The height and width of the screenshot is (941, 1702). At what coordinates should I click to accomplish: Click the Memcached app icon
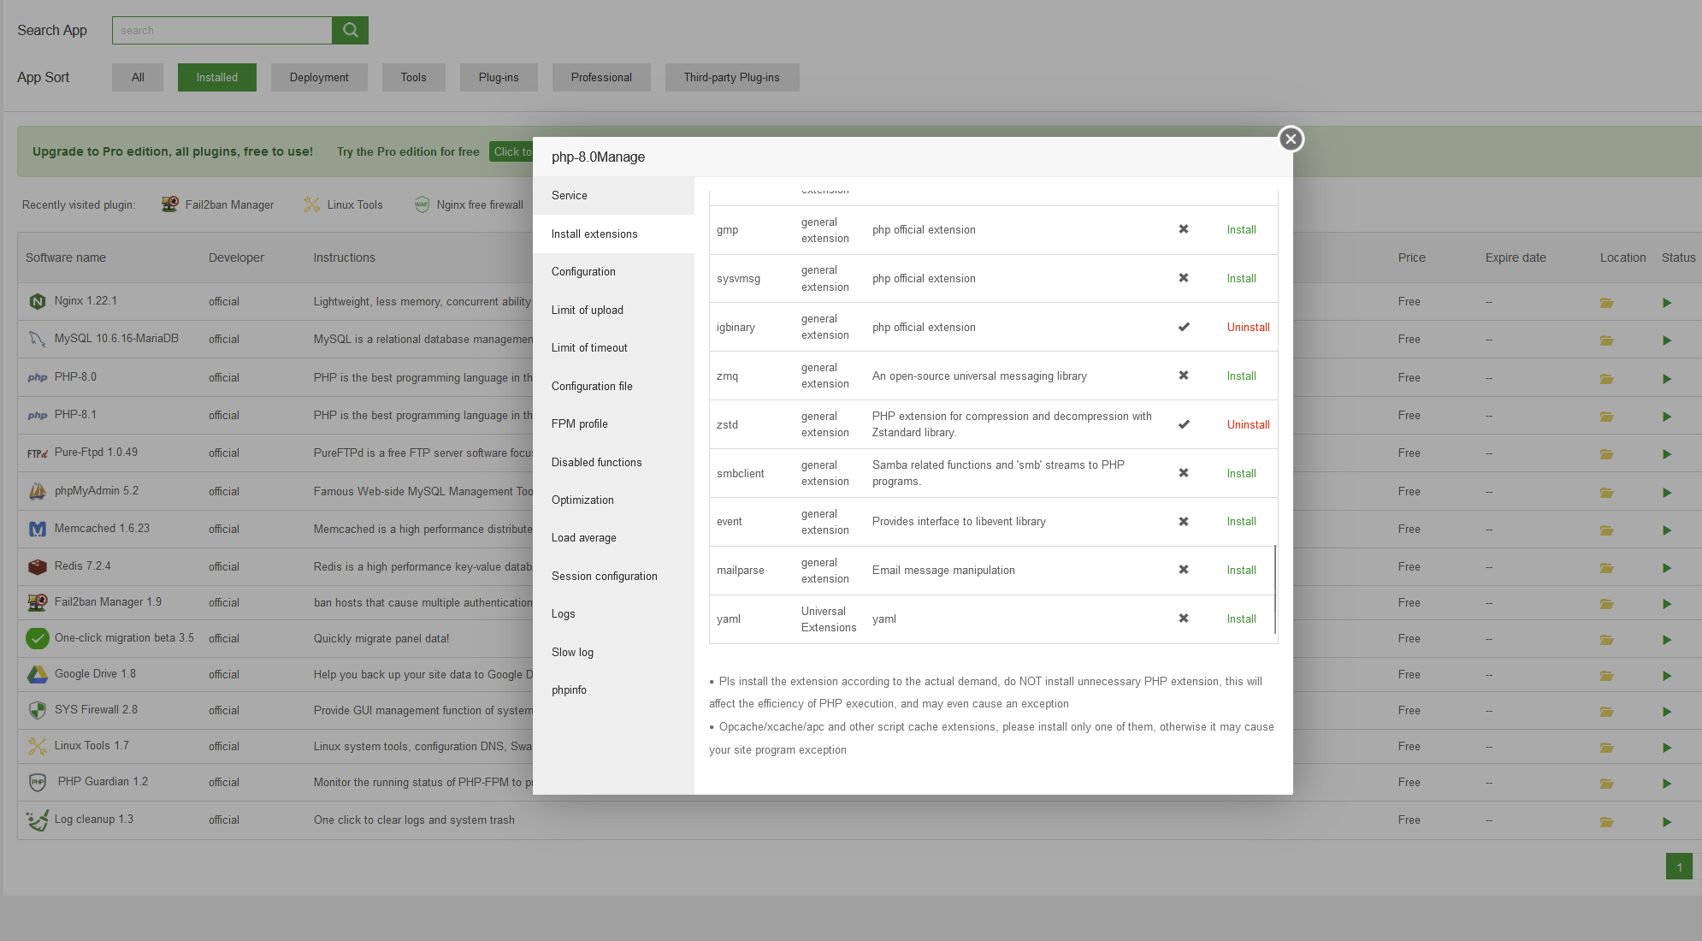coord(37,528)
